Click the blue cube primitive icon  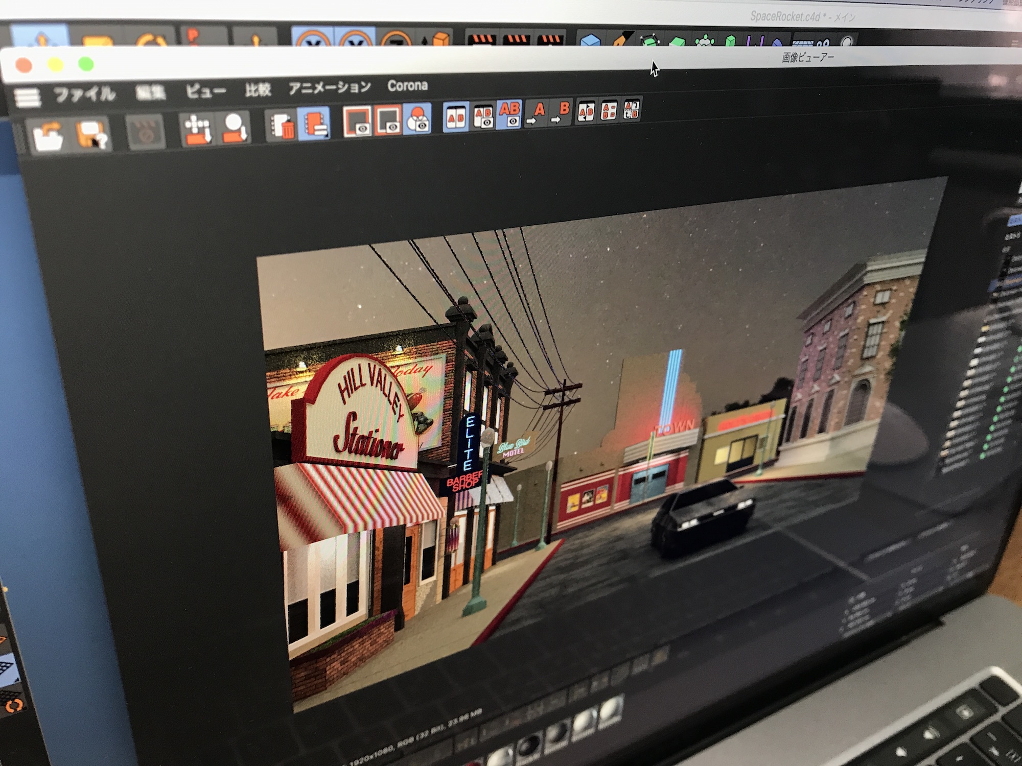tap(590, 39)
